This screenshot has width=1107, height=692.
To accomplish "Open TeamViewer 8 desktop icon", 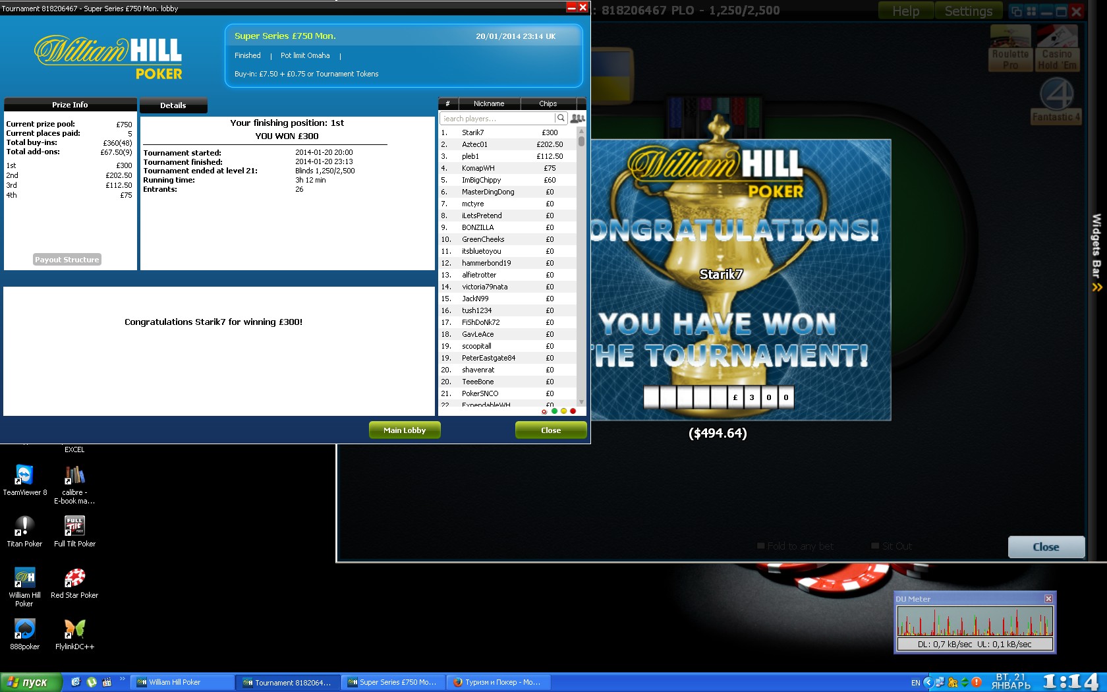I will (x=25, y=480).
